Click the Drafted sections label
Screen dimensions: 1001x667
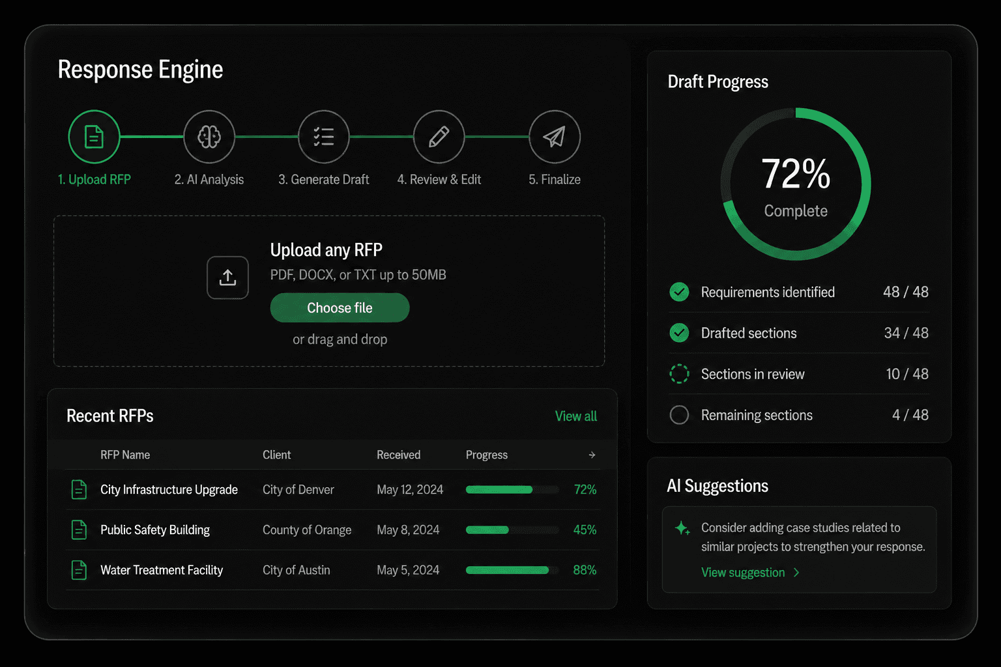click(749, 333)
